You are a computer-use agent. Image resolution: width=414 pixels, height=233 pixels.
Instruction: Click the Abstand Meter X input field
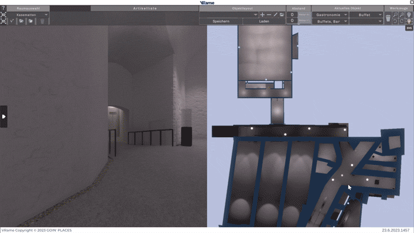coord(292,15)
